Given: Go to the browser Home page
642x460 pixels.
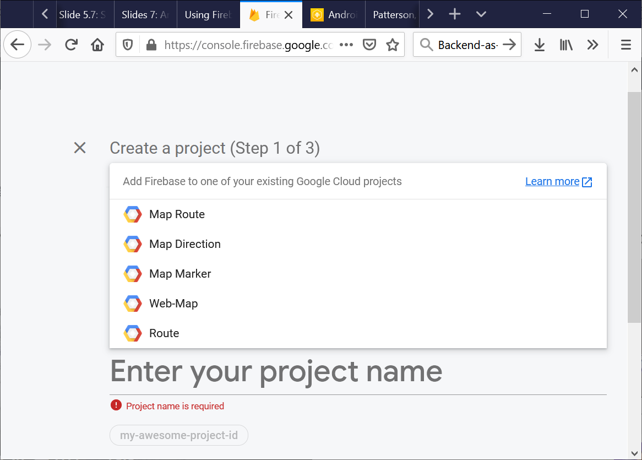Looking at the screenshot, I should (97, 45).
